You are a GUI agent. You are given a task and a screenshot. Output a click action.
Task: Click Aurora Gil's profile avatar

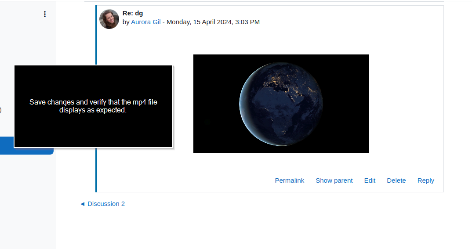coord(109,19)
